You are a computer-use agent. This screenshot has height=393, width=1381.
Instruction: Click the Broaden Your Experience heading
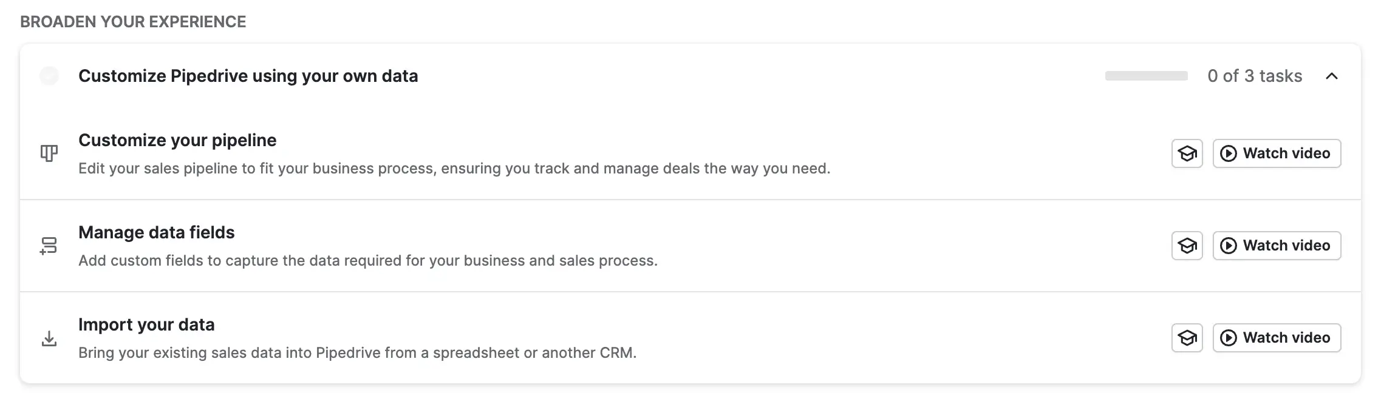(x=133, y=22)
